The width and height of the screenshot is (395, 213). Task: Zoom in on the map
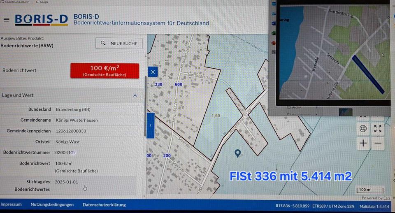363,144
